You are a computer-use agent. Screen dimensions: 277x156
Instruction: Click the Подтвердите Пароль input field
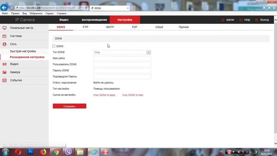[x=122, y=77]
